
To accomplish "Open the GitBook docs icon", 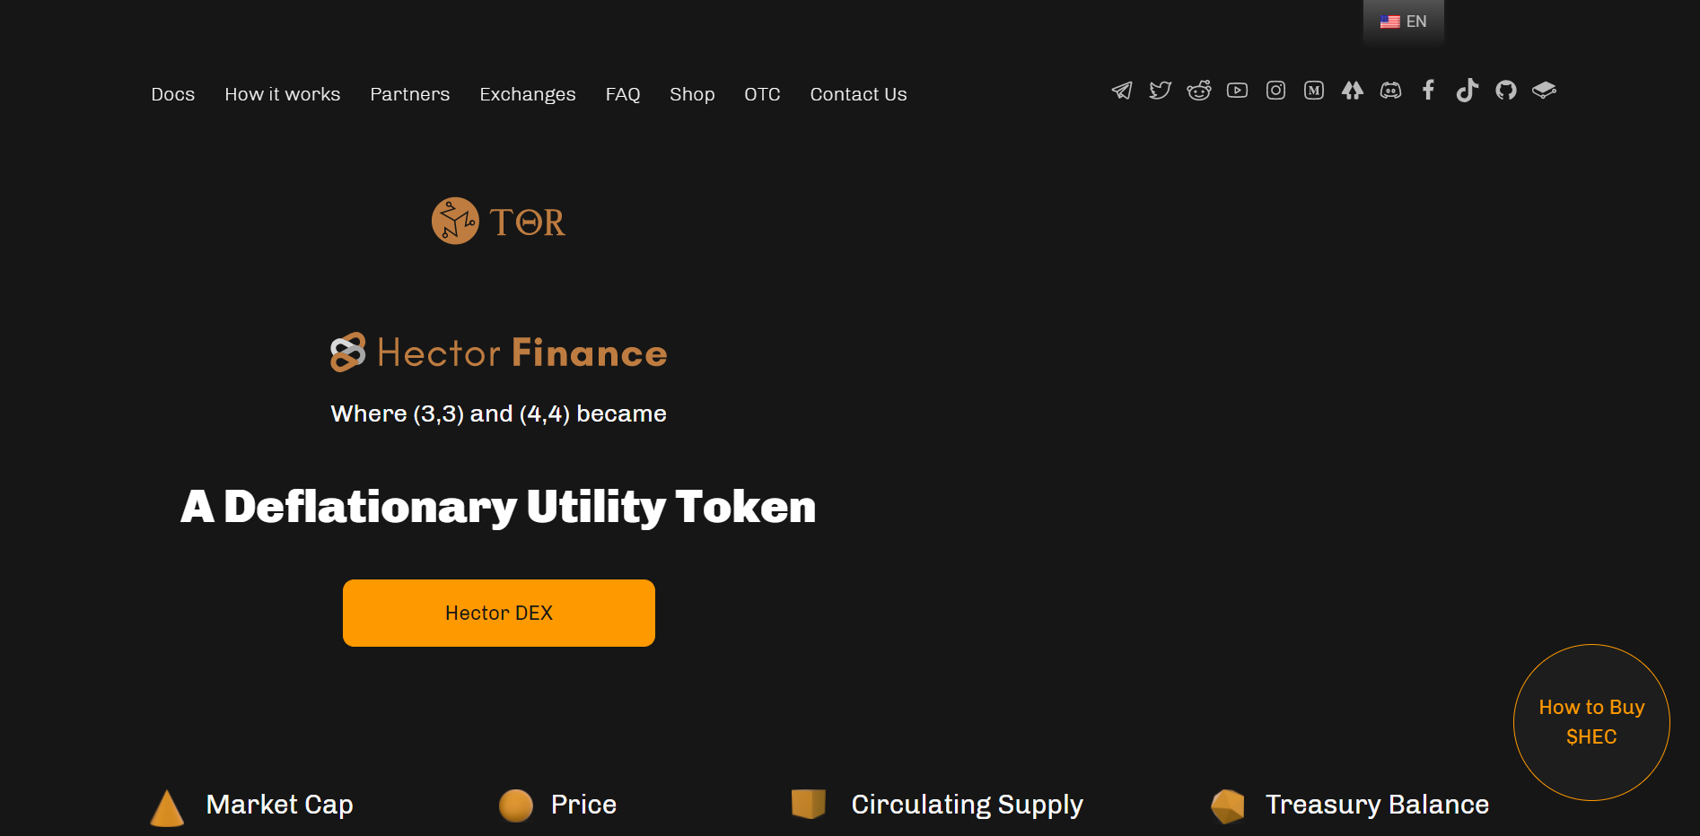I will [x=1544, y=91].
